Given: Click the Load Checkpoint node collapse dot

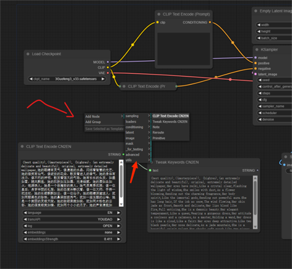Looking at the screenshot, I should [28, 54].
